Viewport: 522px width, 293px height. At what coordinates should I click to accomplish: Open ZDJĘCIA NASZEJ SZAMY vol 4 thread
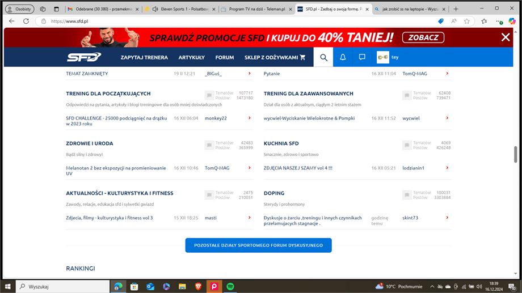(298, 168)
